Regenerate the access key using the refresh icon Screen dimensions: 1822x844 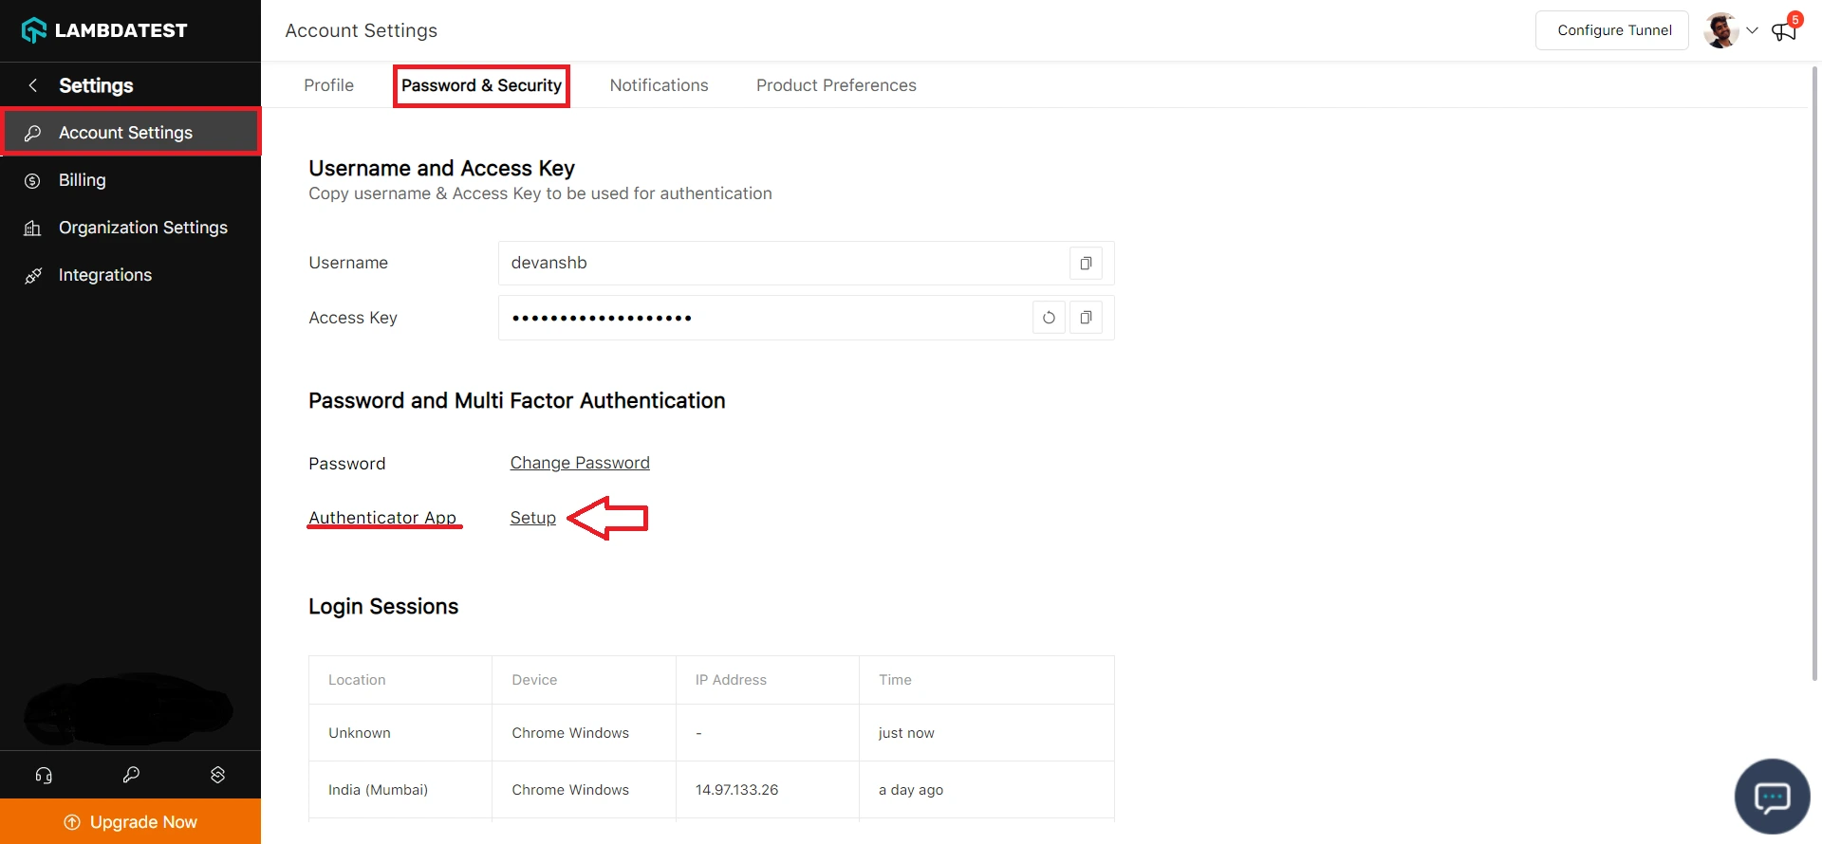(x=1049, y=318)
